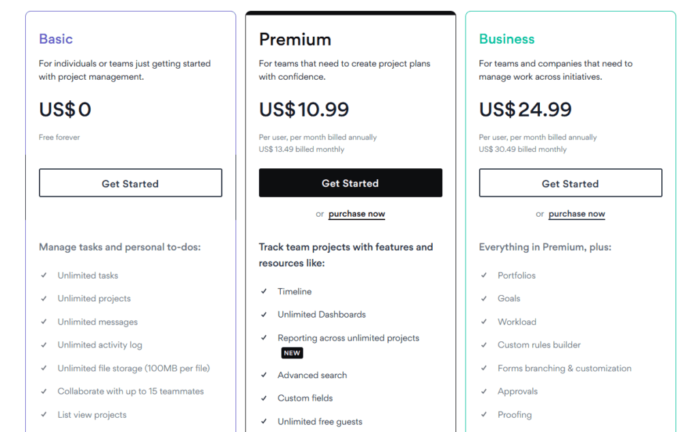The image size is (698, 432).
Task: Click the checkmark next to Advanced search
Action: 264,375
